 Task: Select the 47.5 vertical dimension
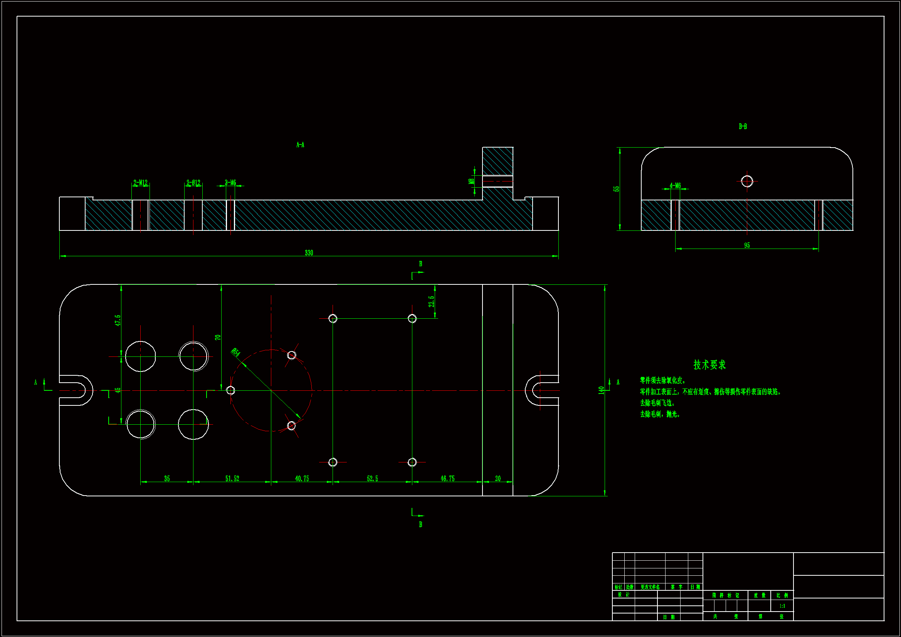118,320
